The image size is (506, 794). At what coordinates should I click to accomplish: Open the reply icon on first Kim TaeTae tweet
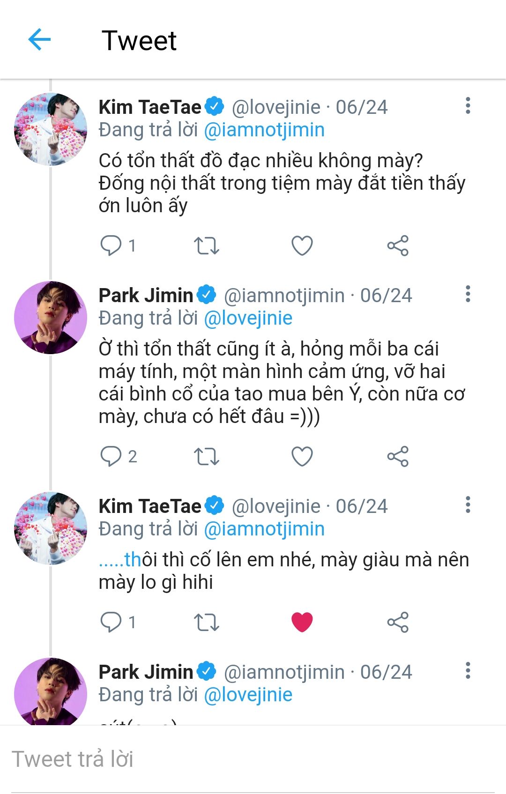[x=111, y=245]
